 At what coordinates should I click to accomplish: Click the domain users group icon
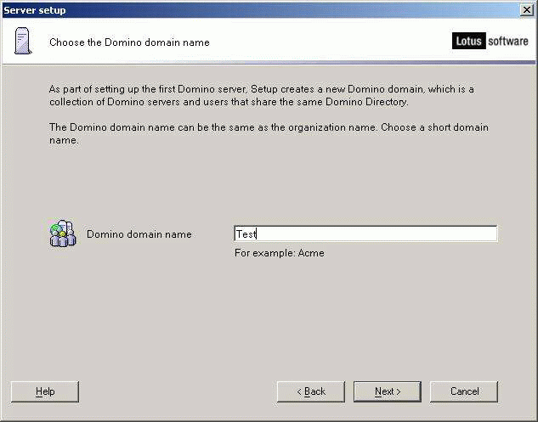pyautogui.click(x=62, y=234)
